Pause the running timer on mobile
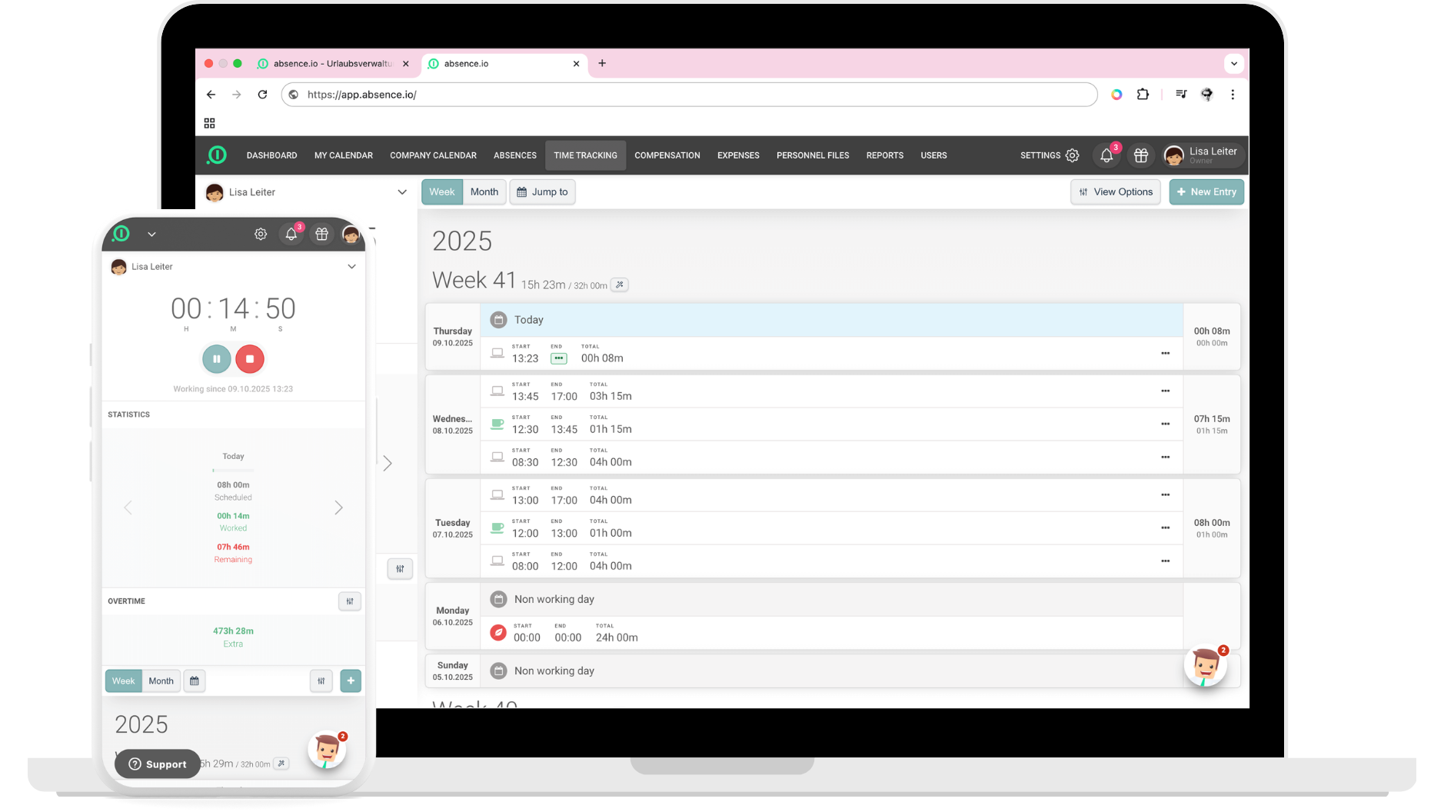 (216, 359)
